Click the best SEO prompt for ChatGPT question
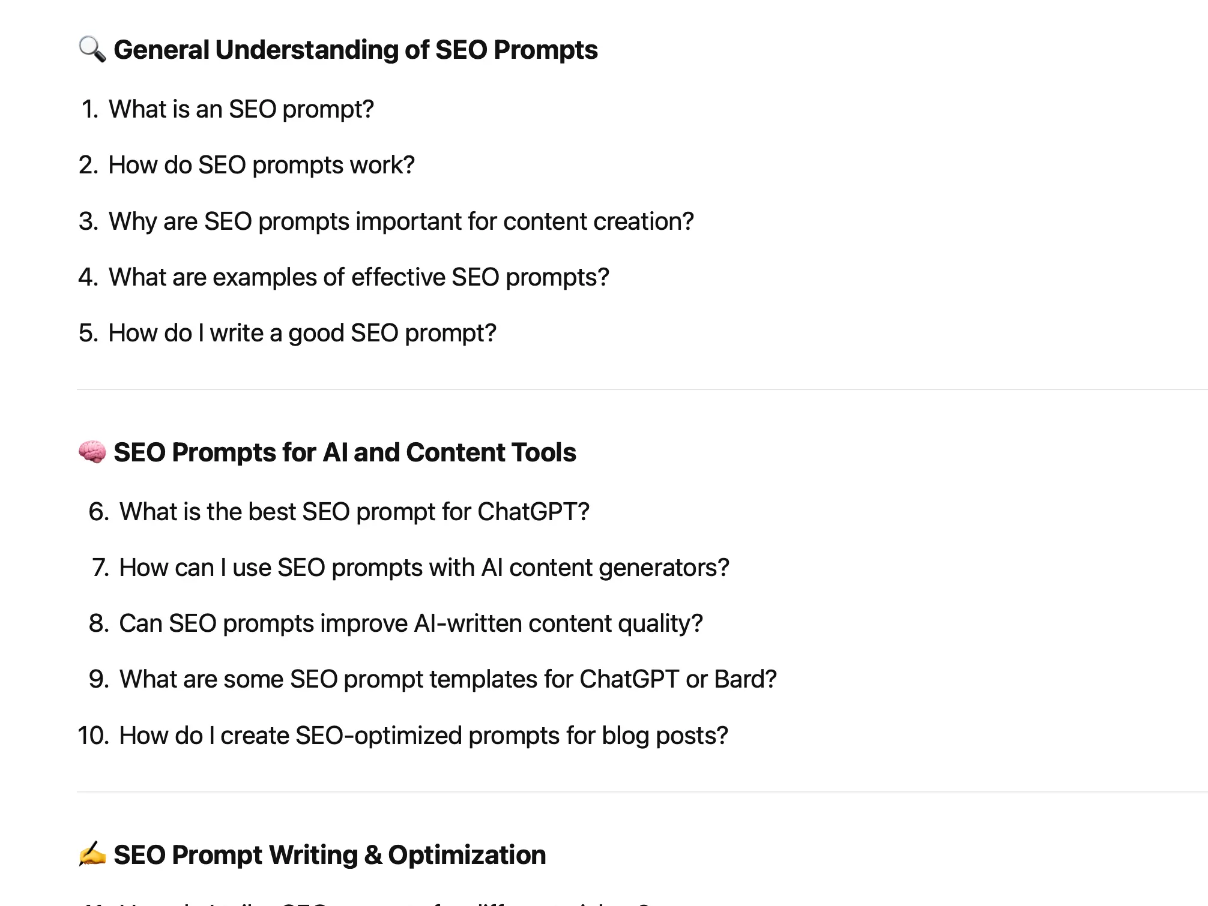This screenshot has height=906, width=1208. point(354,512)
